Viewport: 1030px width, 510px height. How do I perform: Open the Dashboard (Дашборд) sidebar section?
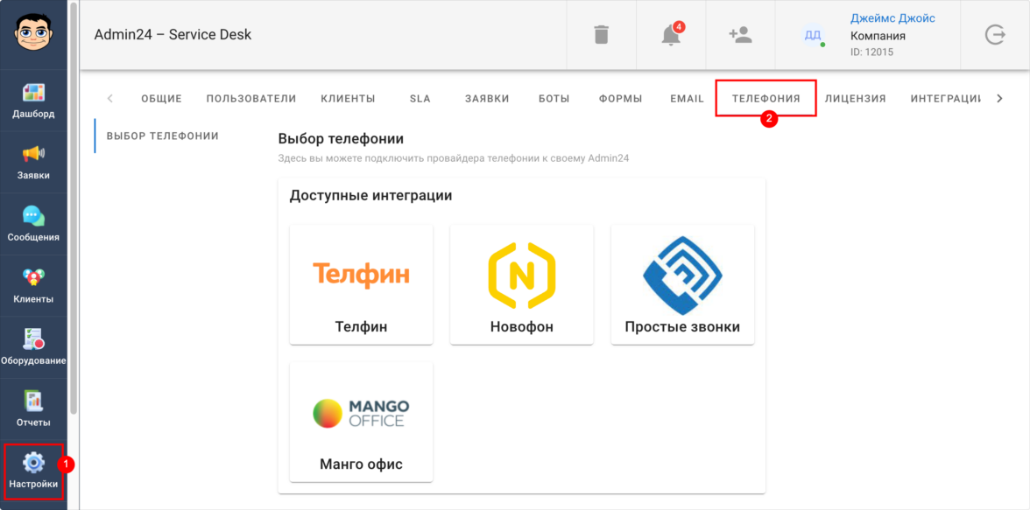(x=33, y=101)
